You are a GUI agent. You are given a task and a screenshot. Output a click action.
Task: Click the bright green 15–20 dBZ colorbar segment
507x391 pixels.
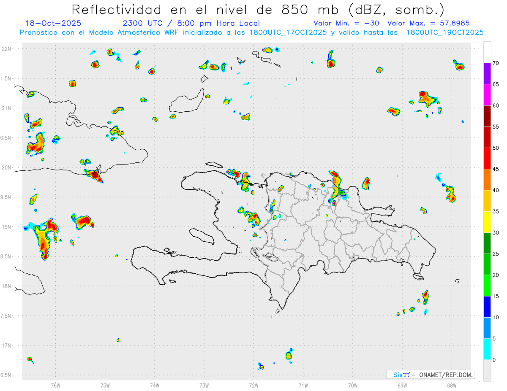point(487,286)
